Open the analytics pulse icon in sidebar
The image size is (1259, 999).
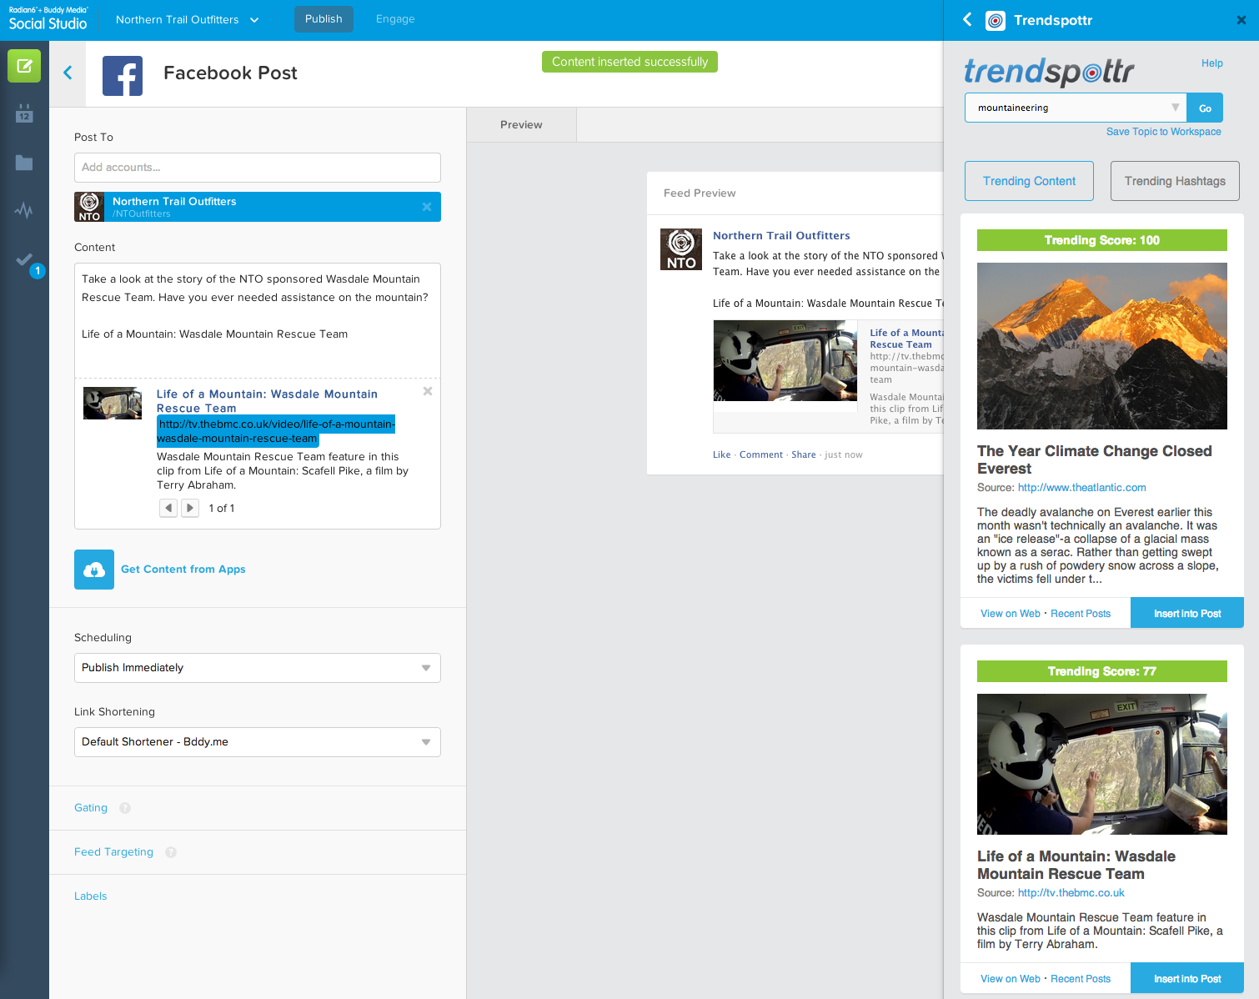coord(24,210)
